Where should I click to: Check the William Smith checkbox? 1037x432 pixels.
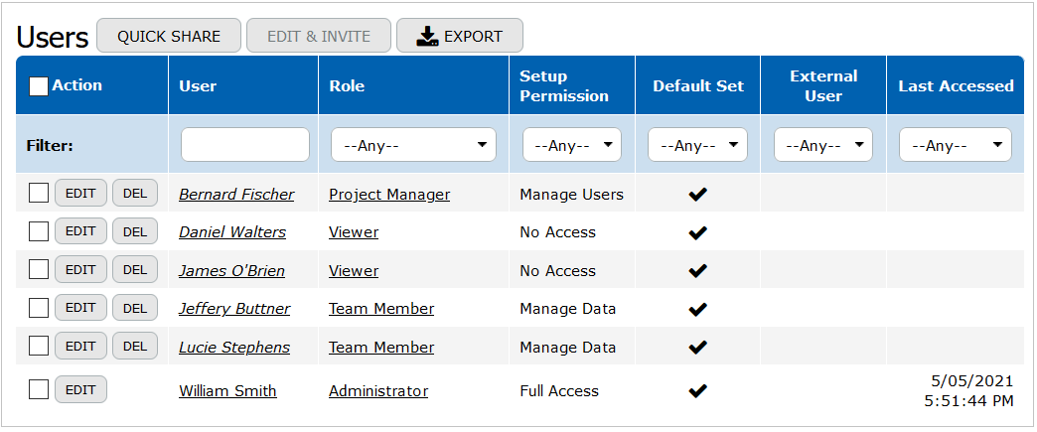tap(39, 389)
